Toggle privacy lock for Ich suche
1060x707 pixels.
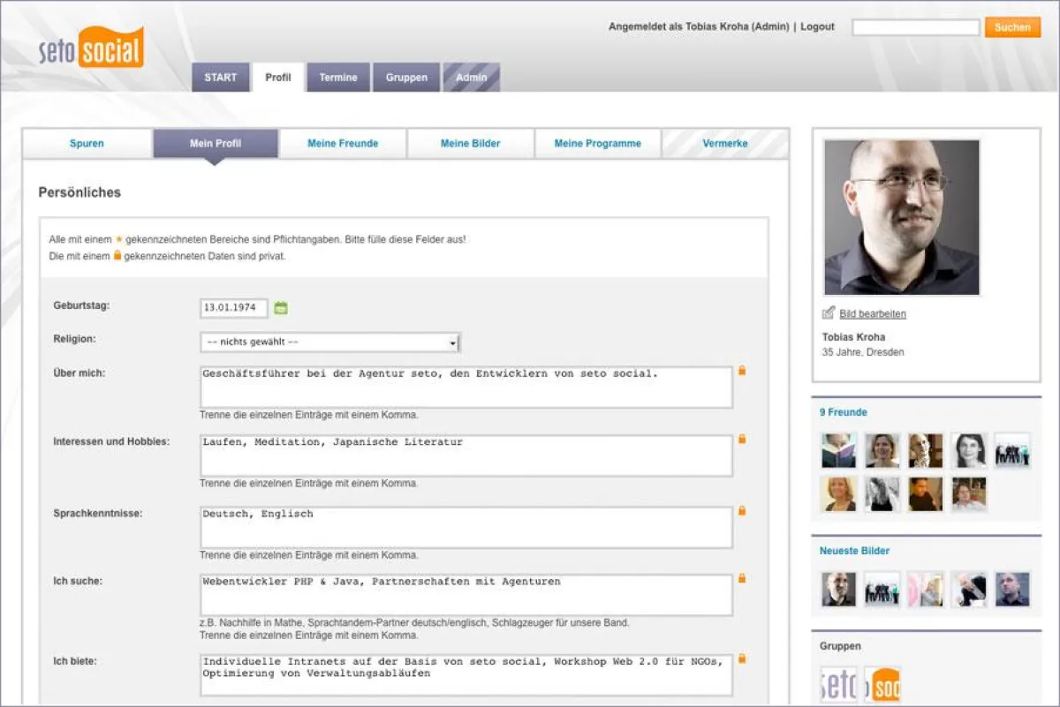point(743,579)
